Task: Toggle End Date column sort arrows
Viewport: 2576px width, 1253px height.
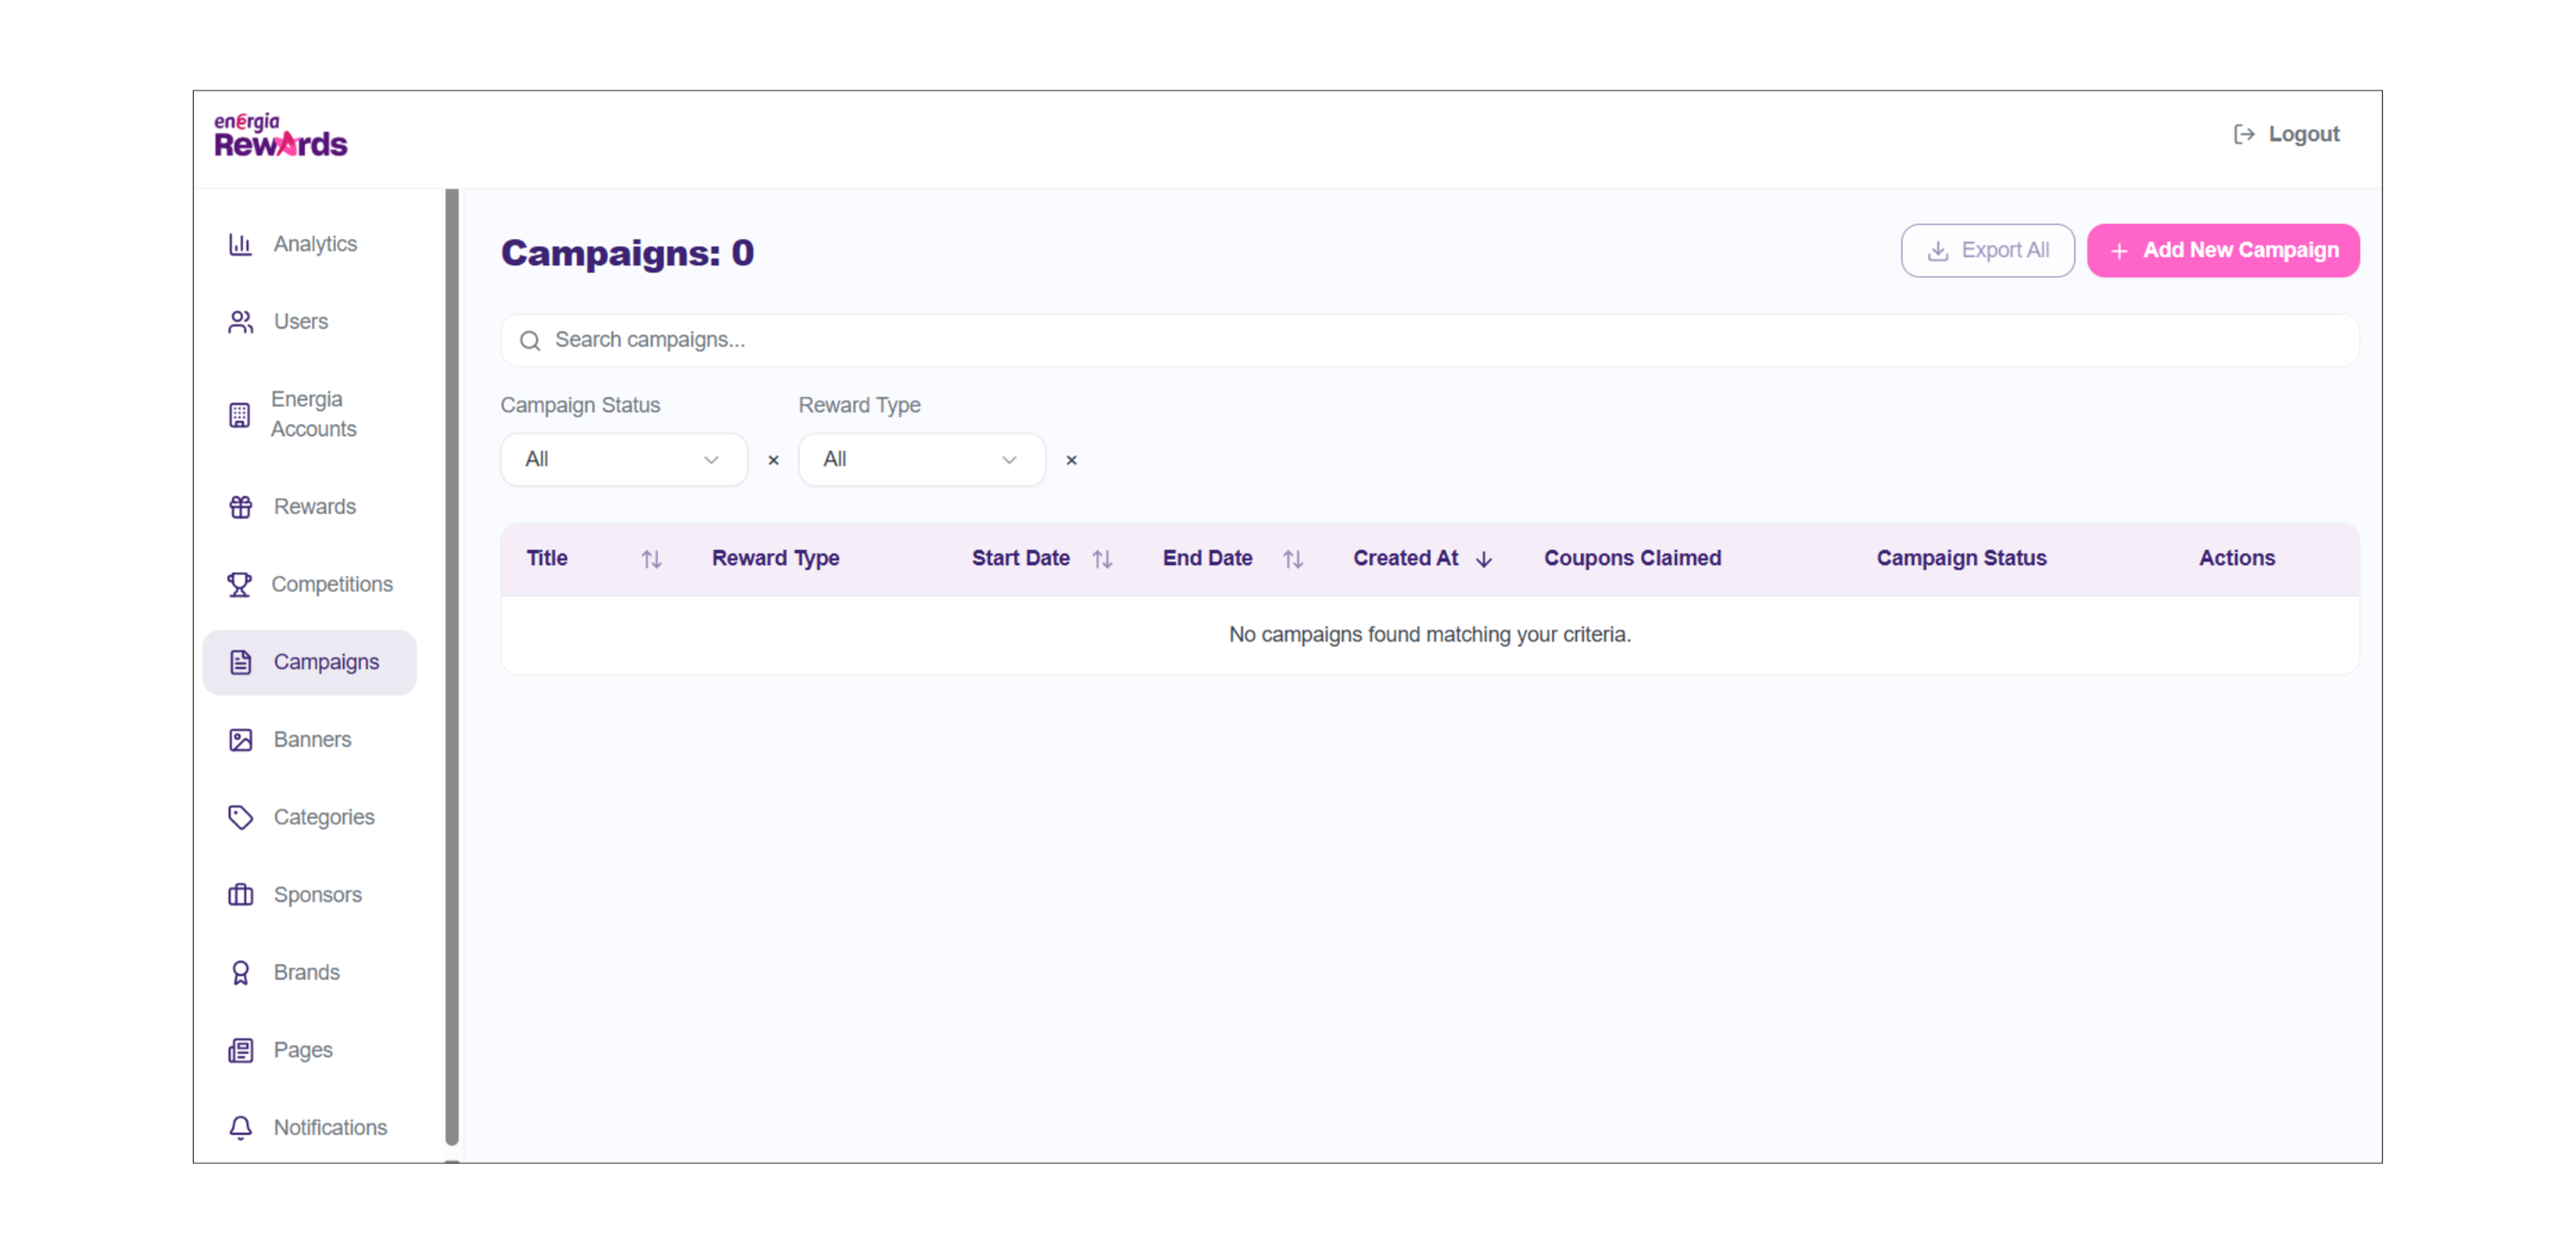Action: pyautogui.click(x=1292, y=558)
